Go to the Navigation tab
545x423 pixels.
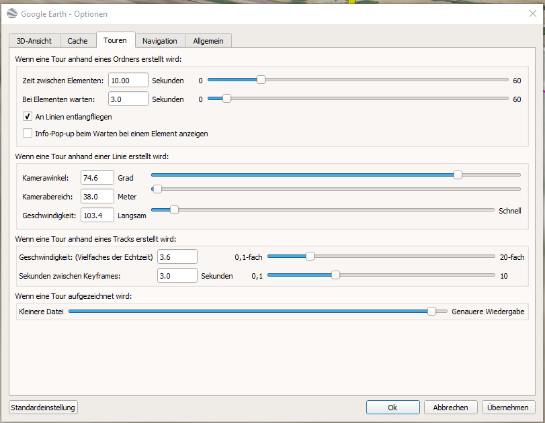(160, 41)
